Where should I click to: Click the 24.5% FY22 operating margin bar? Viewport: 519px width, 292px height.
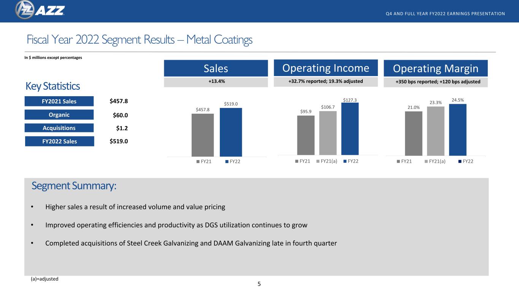pyautogui.click(x=458, y=130)
